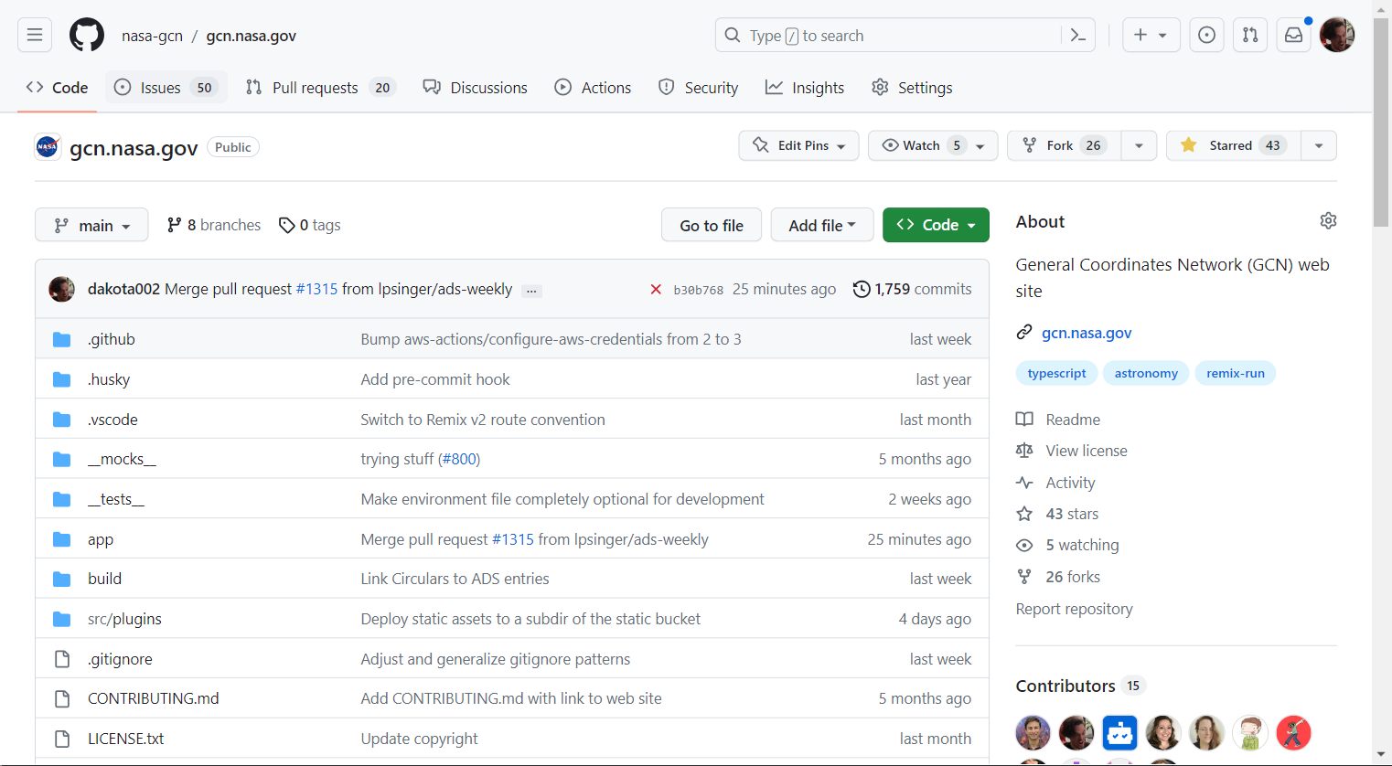Screen dimensions: 1392x766
Task: Open the Add file dropdown
Action: tap(822, 225)
